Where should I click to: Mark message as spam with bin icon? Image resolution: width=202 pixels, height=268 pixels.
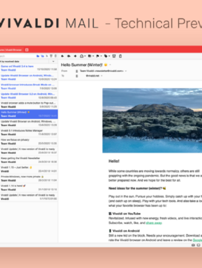pyautogui.click(x=114, y=56)
